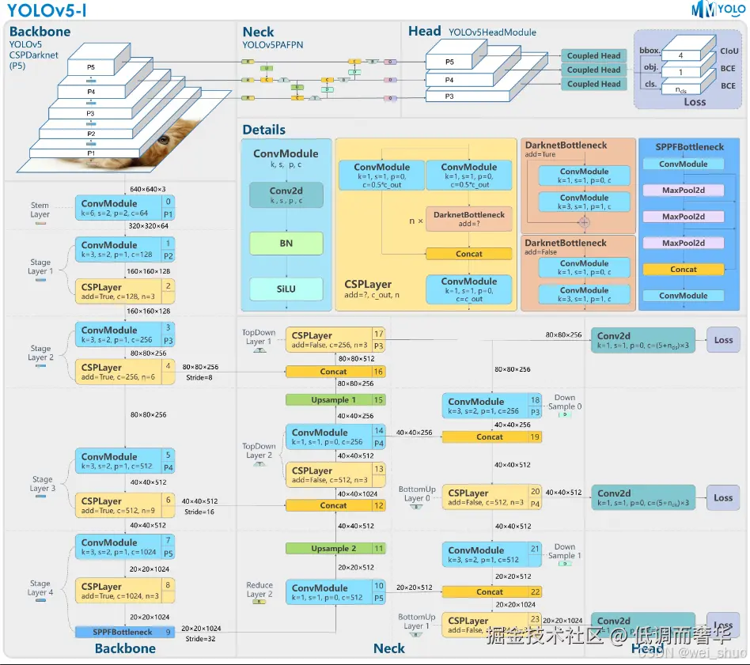
Task: Click the "cls." label in the Loss panel
Action: coord(650,84)
